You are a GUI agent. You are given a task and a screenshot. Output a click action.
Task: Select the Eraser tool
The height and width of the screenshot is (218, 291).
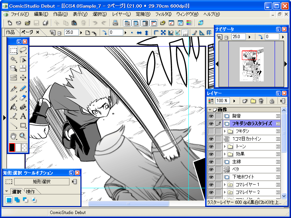[23, 98]
